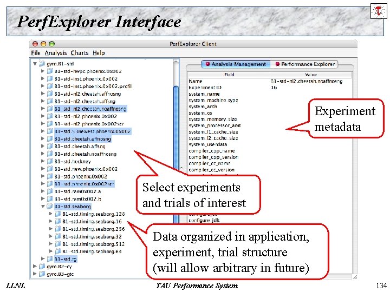This screenshot has width=390, height=292.
Task: Click the B1-std.timing.seaborg.64 trial icon
Action: pos(58,251)
